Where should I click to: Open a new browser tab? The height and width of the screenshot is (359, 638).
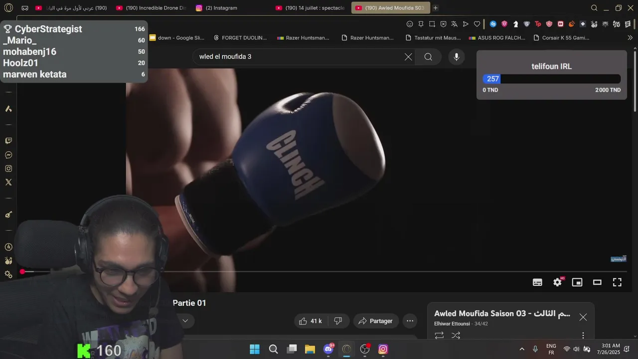pyautogui.click(x=436, y=8)
